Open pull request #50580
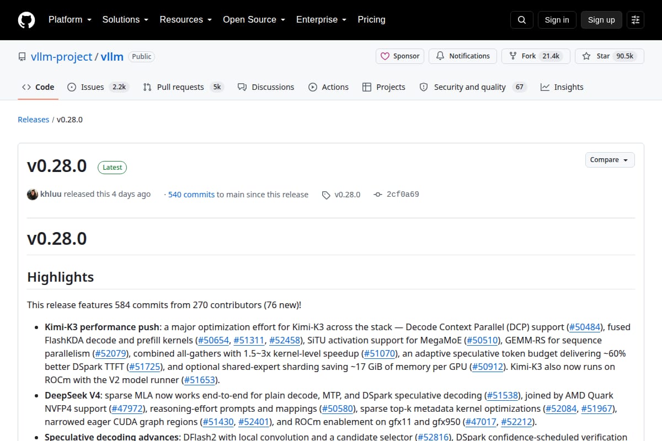Viewport: 662px width, 441px height. pos(337,408)
